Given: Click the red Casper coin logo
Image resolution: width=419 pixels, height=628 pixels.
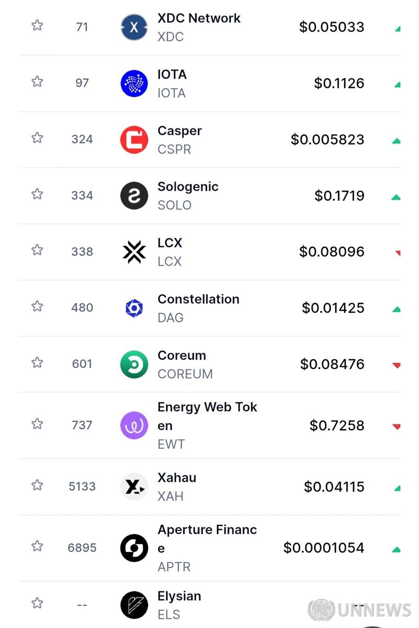Looking at the screenshot, I should pos(134,139).
